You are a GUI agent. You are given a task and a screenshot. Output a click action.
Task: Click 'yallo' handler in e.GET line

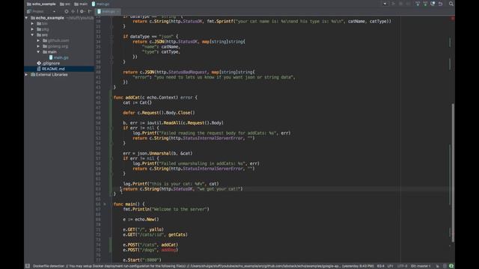[x=156, y=229]
